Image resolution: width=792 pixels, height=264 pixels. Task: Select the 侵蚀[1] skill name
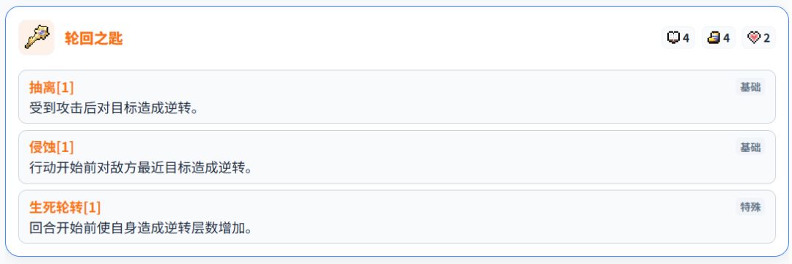click(51, 147)
